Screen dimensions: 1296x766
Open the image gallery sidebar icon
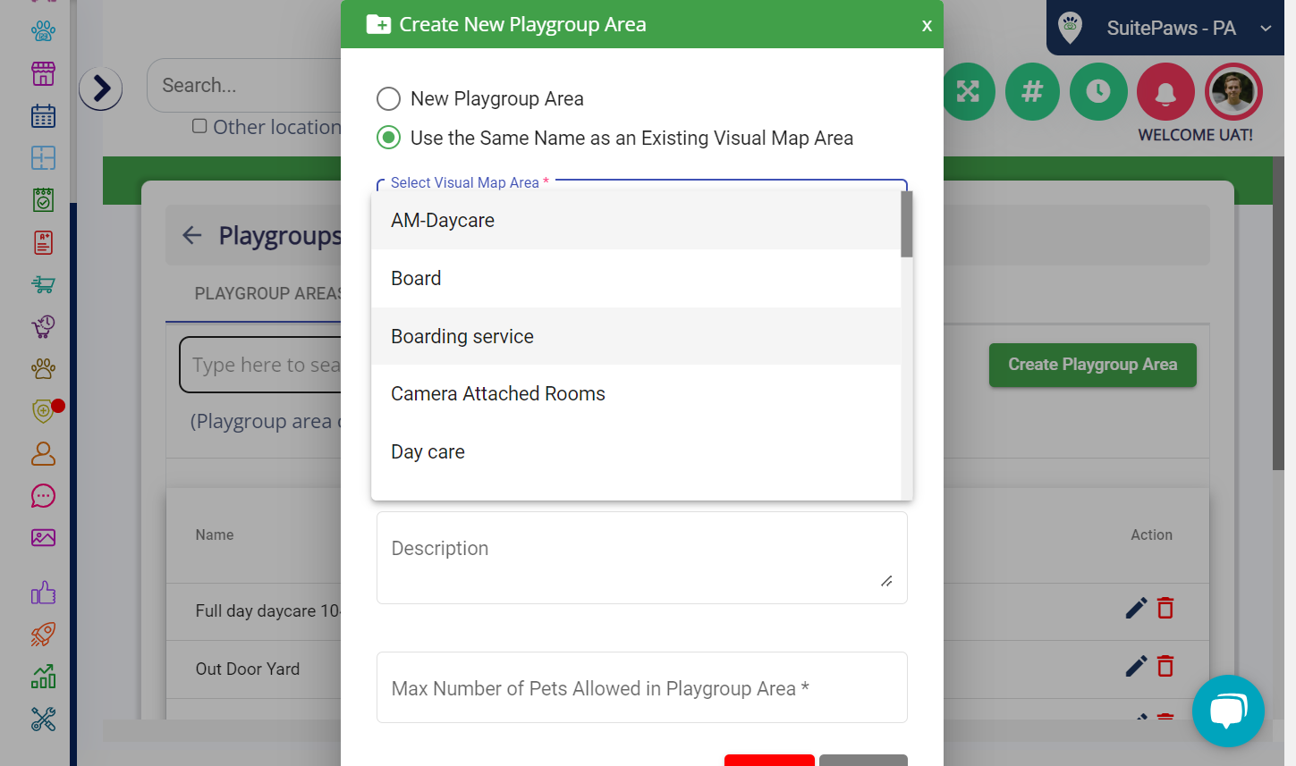(x=43, y=537)
